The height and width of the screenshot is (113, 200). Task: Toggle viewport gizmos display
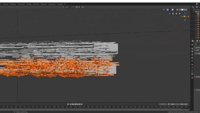167,10
